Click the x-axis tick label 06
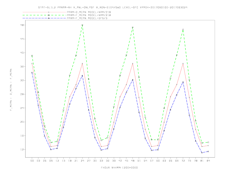Image resolution: width=227 pixels, height=175 pixels. click(x=45, y=161)
